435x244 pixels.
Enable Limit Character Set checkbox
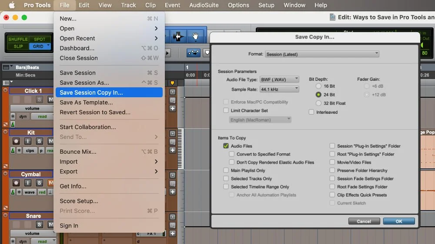pyautogui.click(x=226, y=111)
